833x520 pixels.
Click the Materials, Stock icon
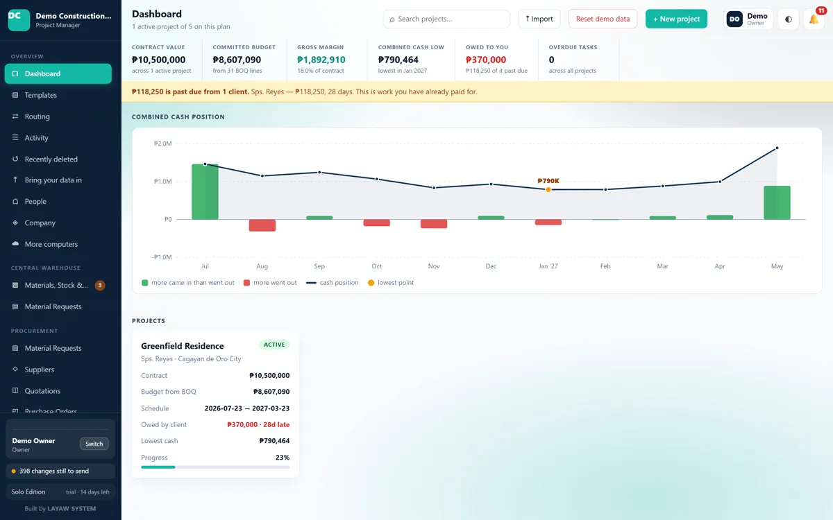(15, 285)
